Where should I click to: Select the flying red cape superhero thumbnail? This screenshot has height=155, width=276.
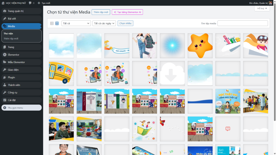(172, 129)
